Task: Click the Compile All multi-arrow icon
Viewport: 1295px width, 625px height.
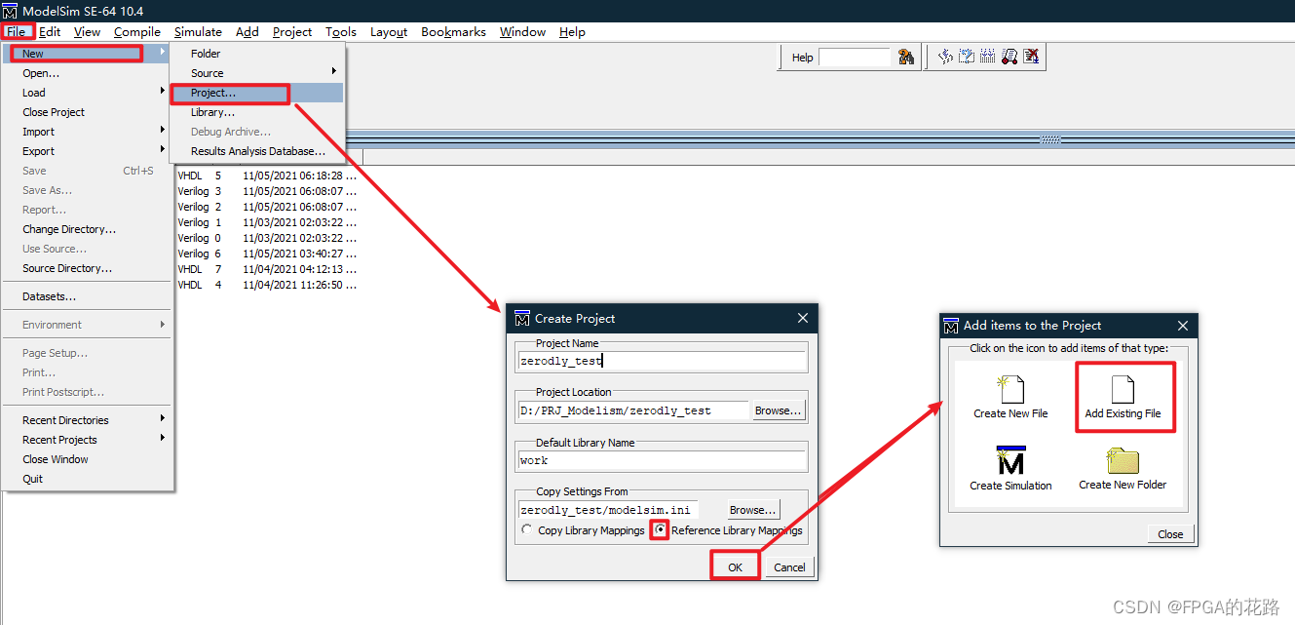Action: [987, 57]
